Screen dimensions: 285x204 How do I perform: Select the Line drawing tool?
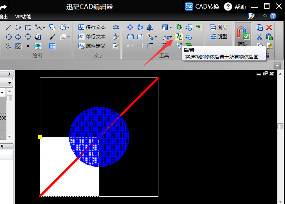pos(9,27)
